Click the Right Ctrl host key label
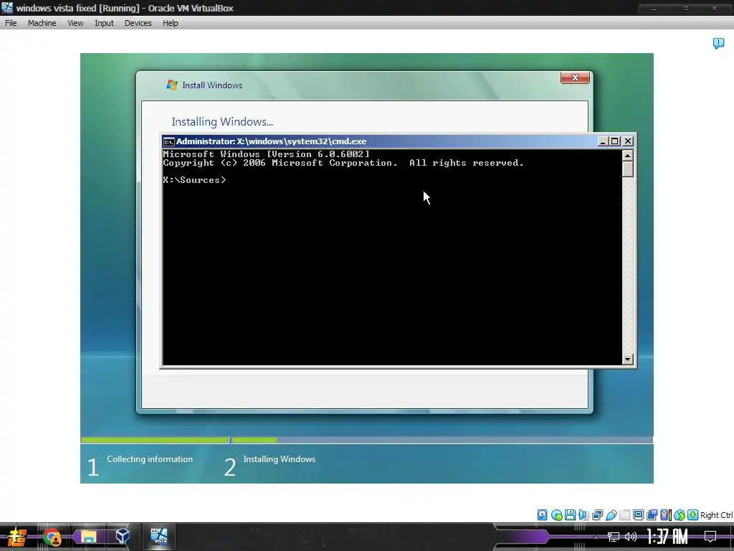Screen dimensions: 734x551 pos(716,515)
